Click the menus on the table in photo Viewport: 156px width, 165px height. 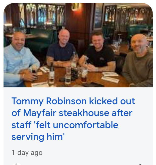[110, 77]
